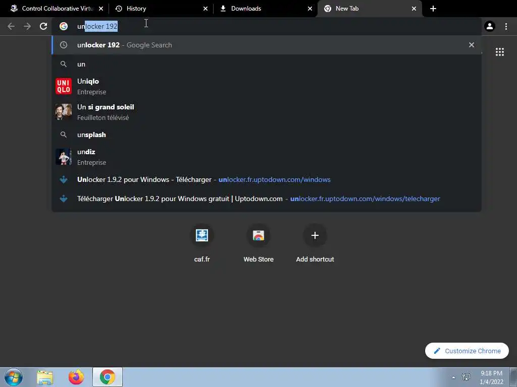This screenshot has width=517, height=387.
Task: Open the profile avatar icon
Action: tap(490, 26)
